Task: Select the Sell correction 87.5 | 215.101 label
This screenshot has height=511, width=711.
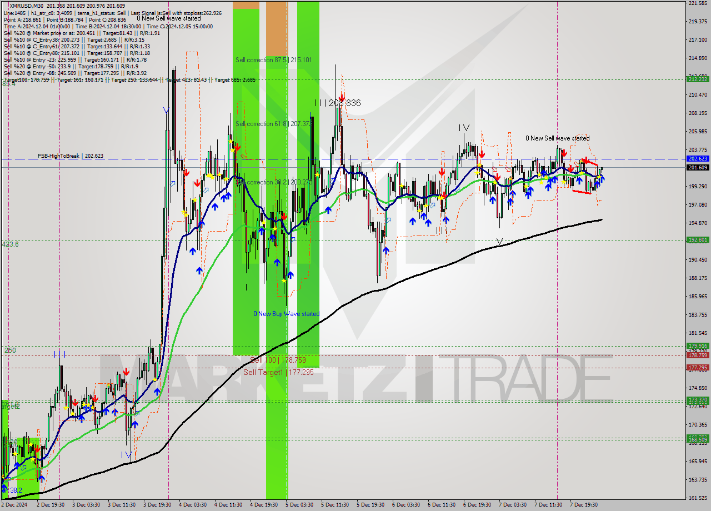Action: coord(273,60)
